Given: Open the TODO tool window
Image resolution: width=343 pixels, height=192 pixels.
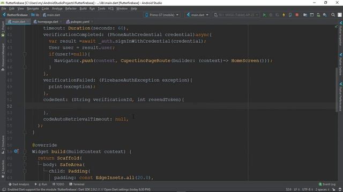Looking at the screenshot, I should [x=58, y=184].
